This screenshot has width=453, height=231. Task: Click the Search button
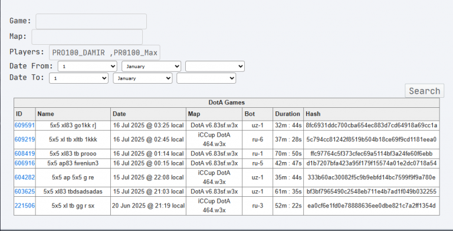425,91
